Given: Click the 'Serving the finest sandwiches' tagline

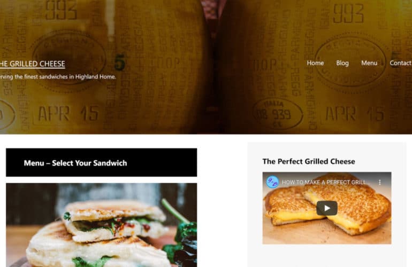Looking at the screenshot, I should pos(58,77).
